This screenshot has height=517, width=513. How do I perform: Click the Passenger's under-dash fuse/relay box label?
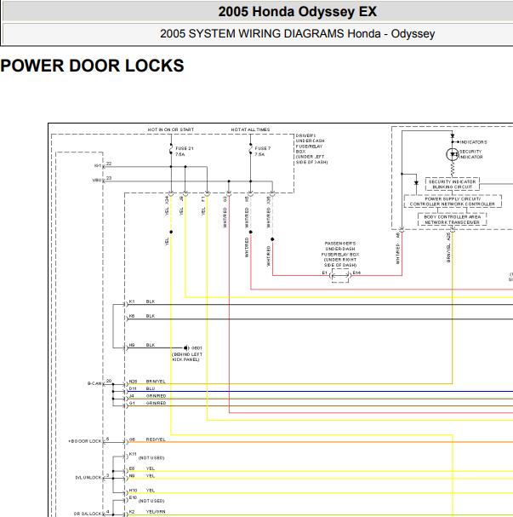tap(340, 254)
